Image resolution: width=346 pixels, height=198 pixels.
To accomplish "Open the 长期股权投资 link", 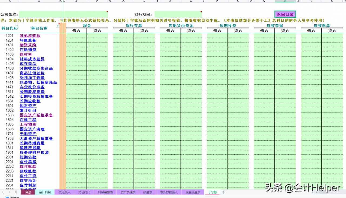I will (x=32, y=92).
